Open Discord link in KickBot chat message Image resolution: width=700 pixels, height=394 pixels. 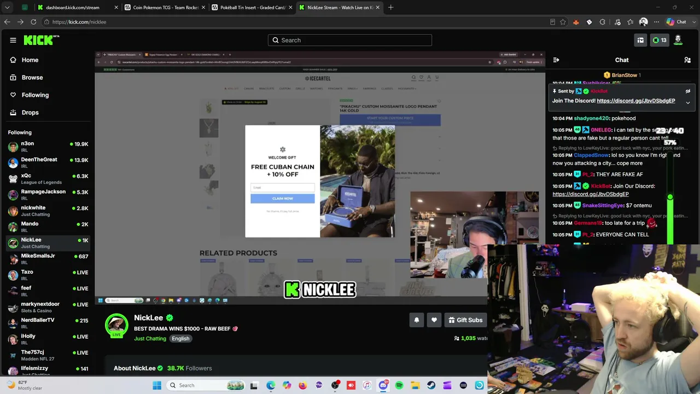591,194
